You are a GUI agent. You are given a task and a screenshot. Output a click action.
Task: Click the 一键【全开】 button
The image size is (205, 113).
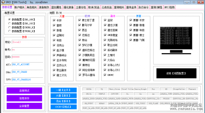pos(64,90)
